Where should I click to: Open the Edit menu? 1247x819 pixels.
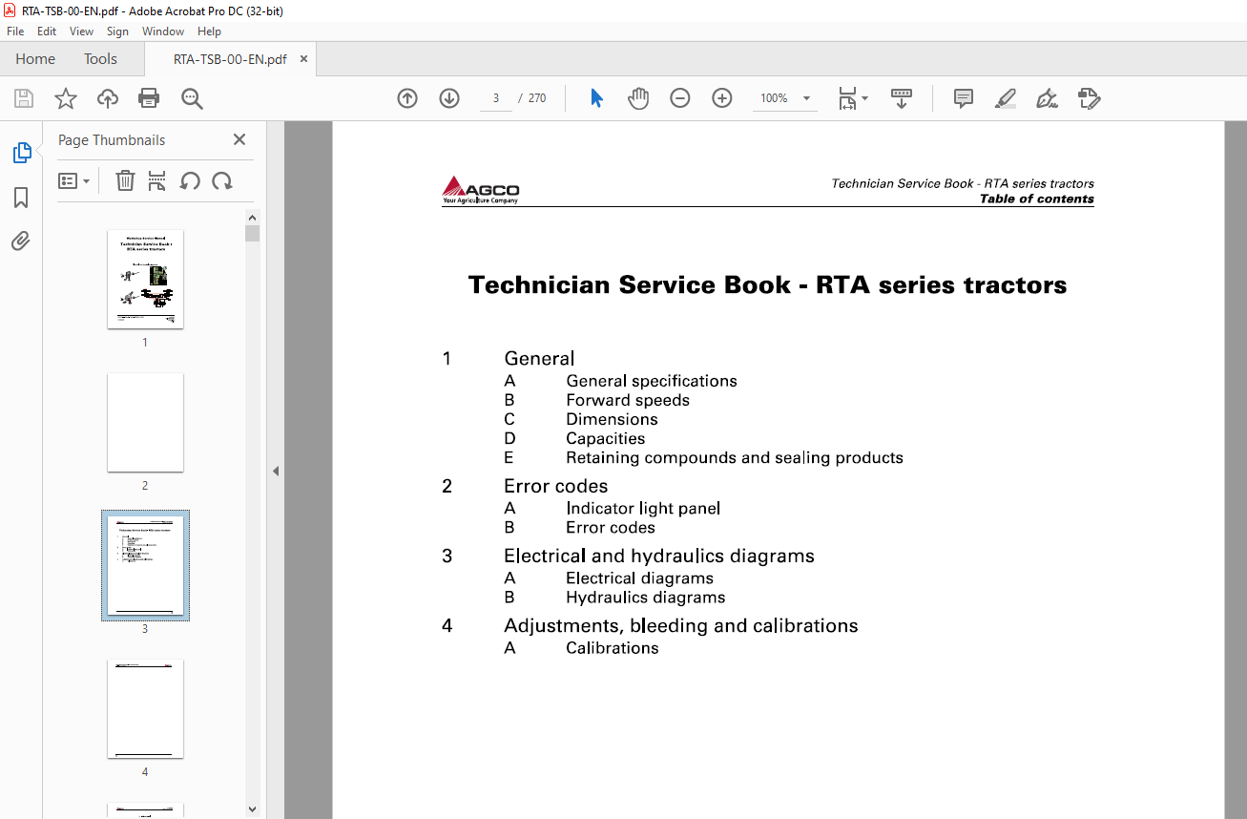pos(47,31)
